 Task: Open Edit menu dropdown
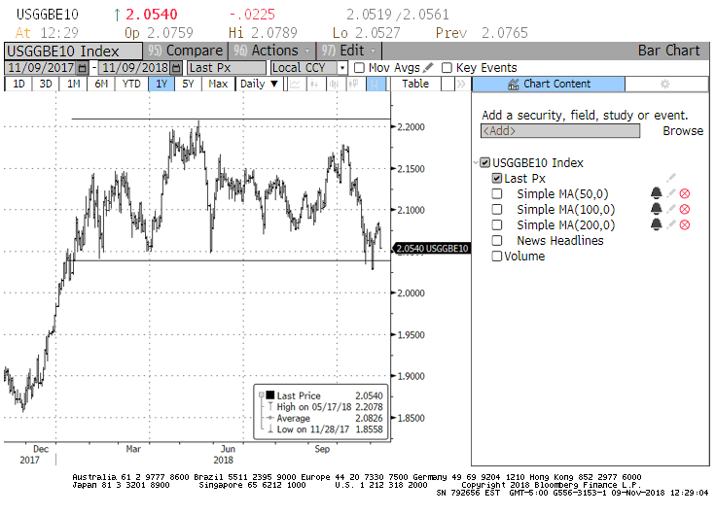click(x=348, y=51)
